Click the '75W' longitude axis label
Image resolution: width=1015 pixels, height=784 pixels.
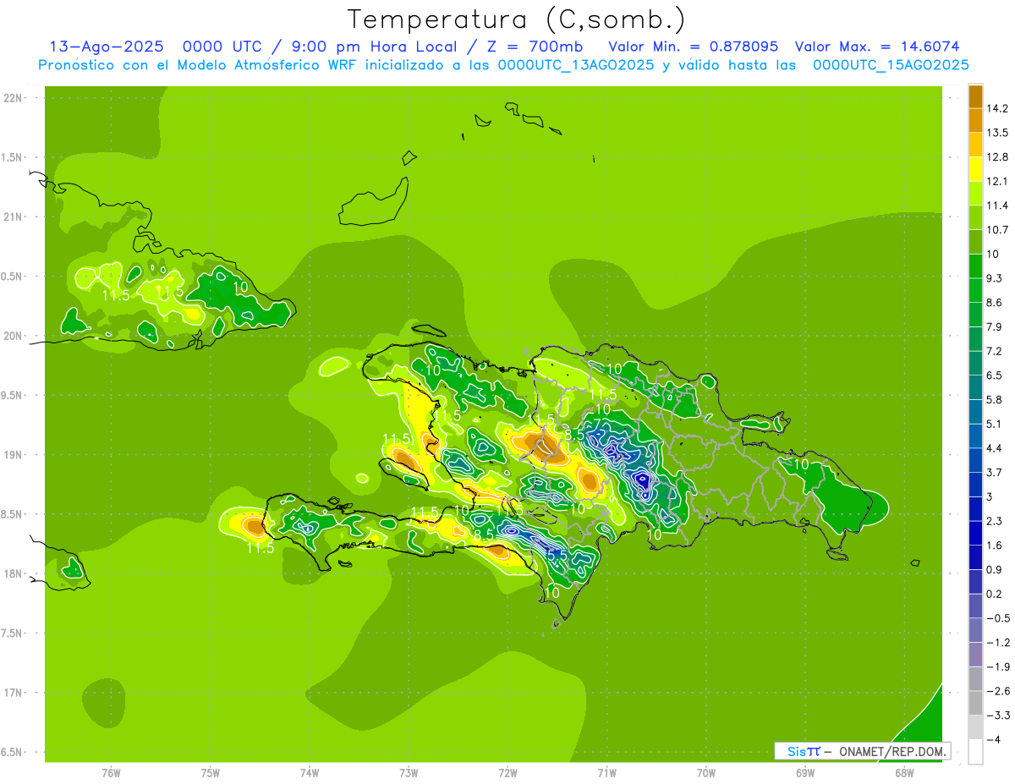click(211, 773)
